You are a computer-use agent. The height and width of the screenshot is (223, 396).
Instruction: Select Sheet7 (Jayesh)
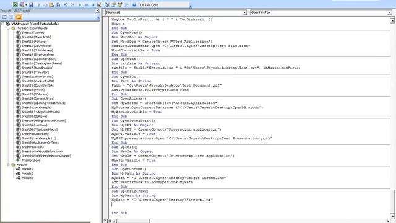32,147
